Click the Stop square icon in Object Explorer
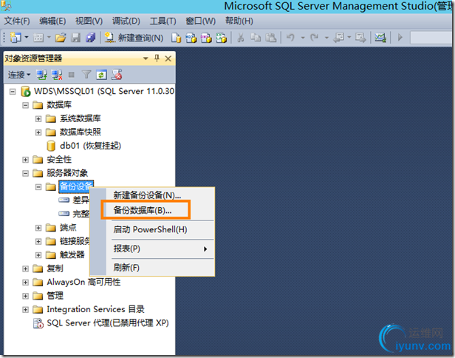The height and width of the screenshot is (358, 455). pyautogui.click(x=72, y=75)
